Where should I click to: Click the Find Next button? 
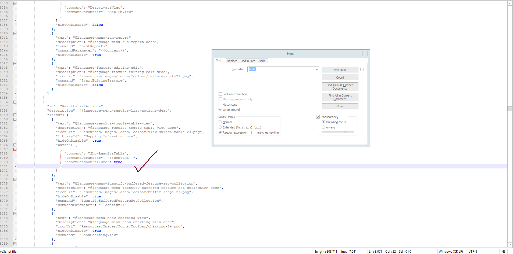[340, 70]
